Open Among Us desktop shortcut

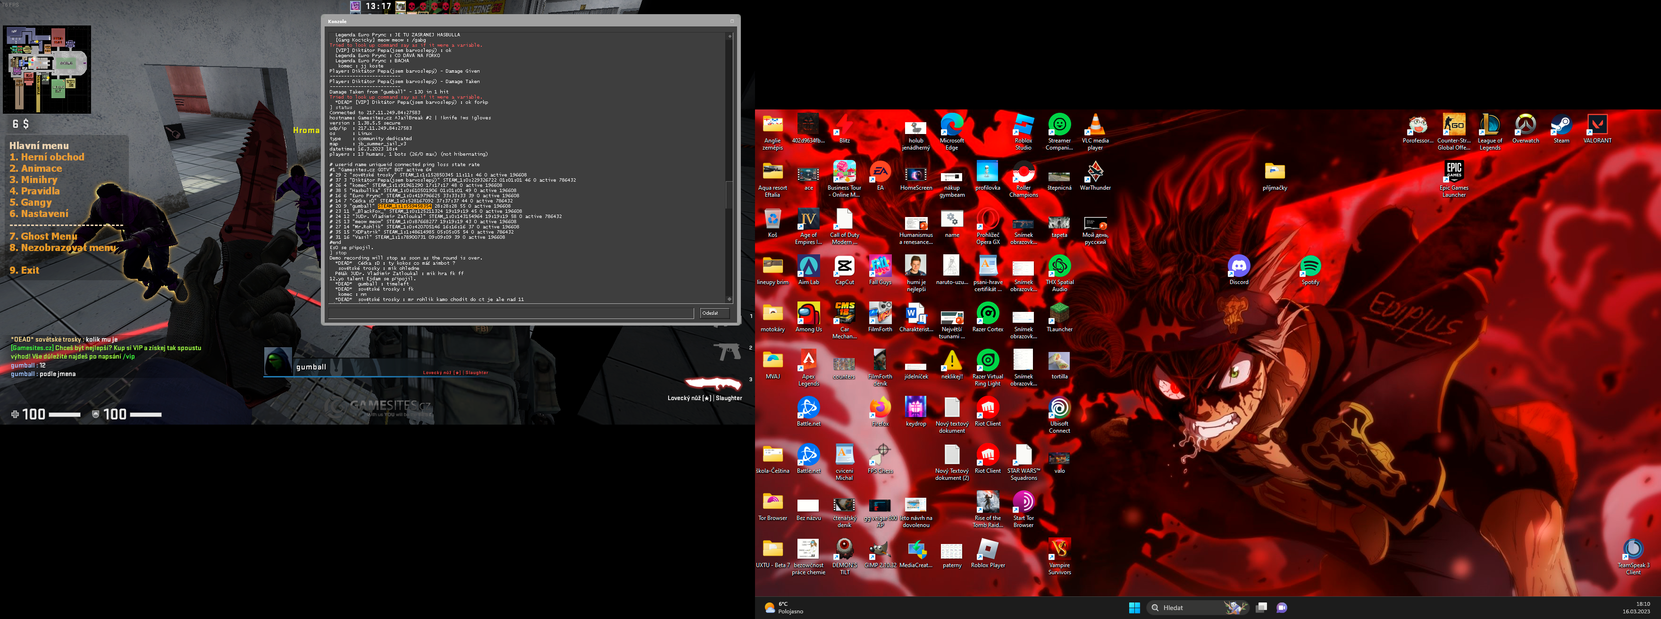tap(809, 314)
